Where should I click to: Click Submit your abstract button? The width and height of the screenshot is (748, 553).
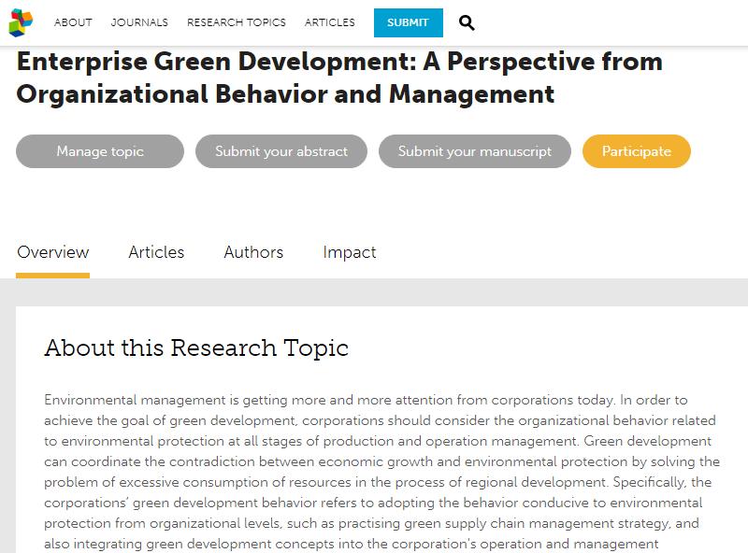click(281, 151)
